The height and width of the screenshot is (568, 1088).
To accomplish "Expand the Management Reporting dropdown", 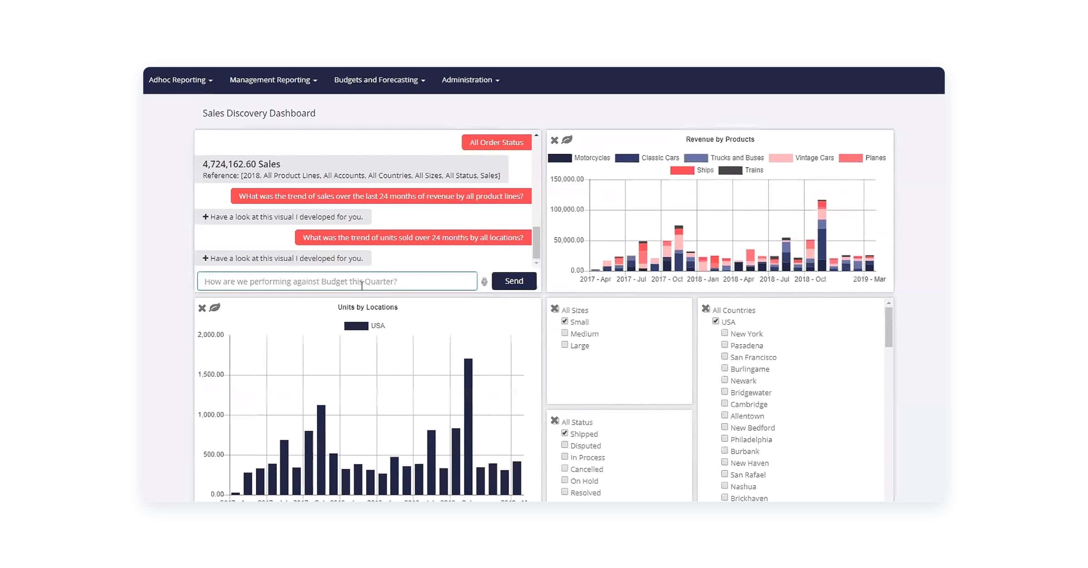I will pyautogui.click(x=273, y=80).
